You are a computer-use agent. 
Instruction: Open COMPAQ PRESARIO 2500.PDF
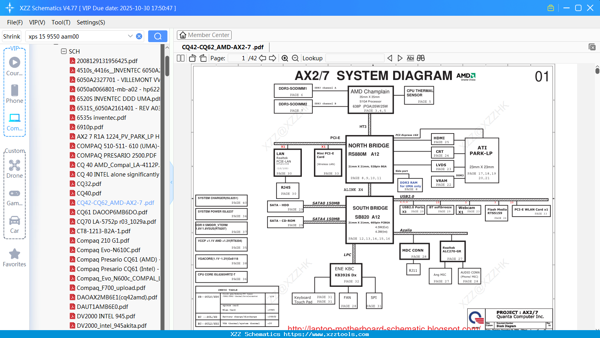(x=116, y=155)
